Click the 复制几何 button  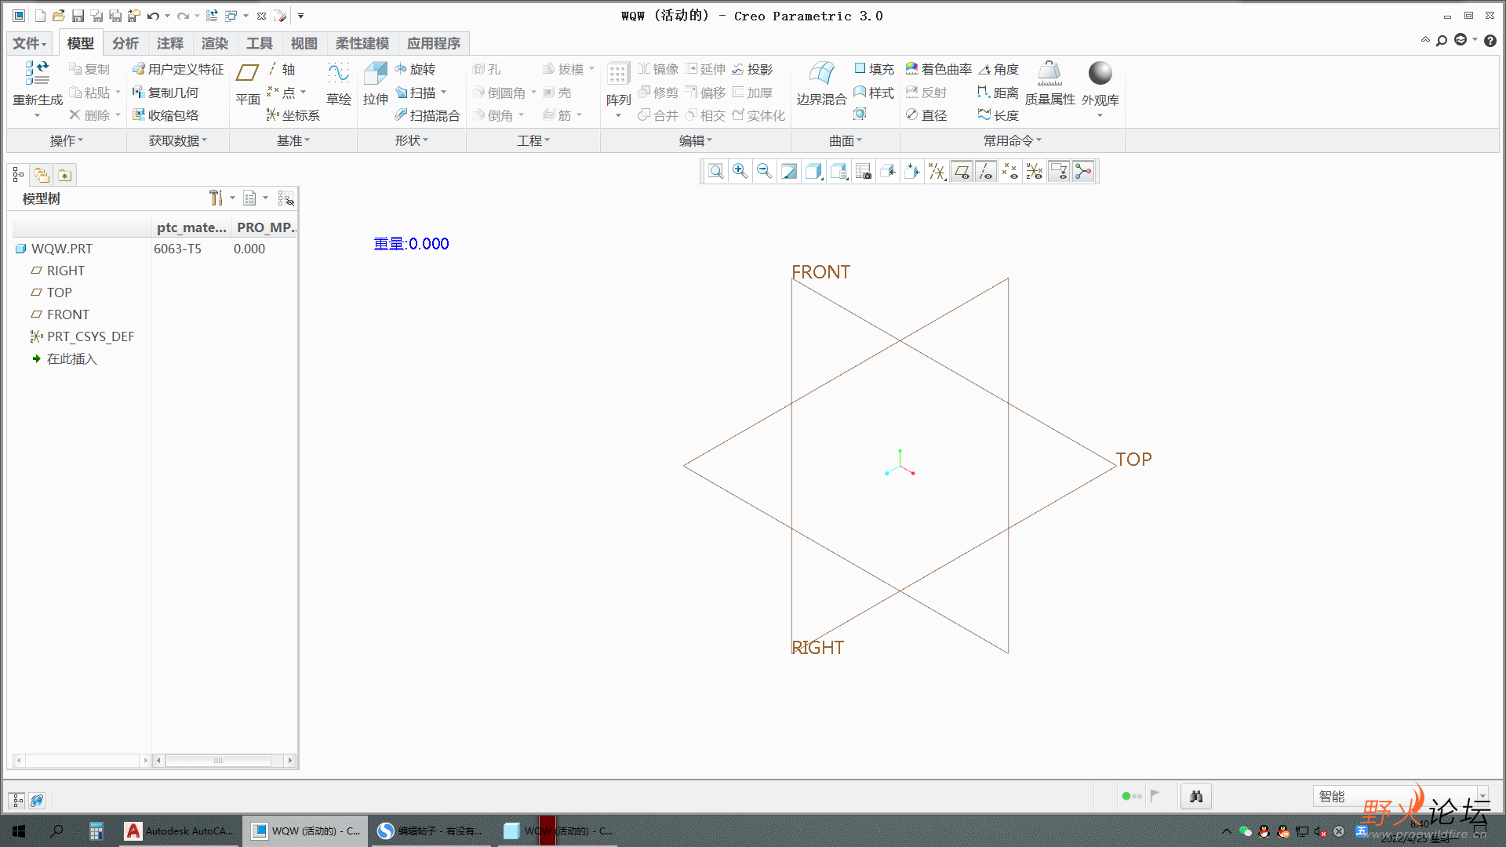pos(166,93)
